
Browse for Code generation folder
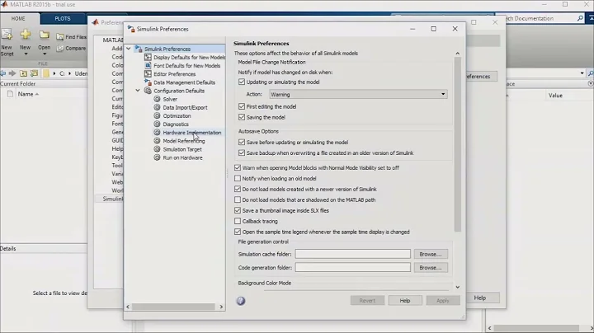pyautogui.click(x=431, y=268)
